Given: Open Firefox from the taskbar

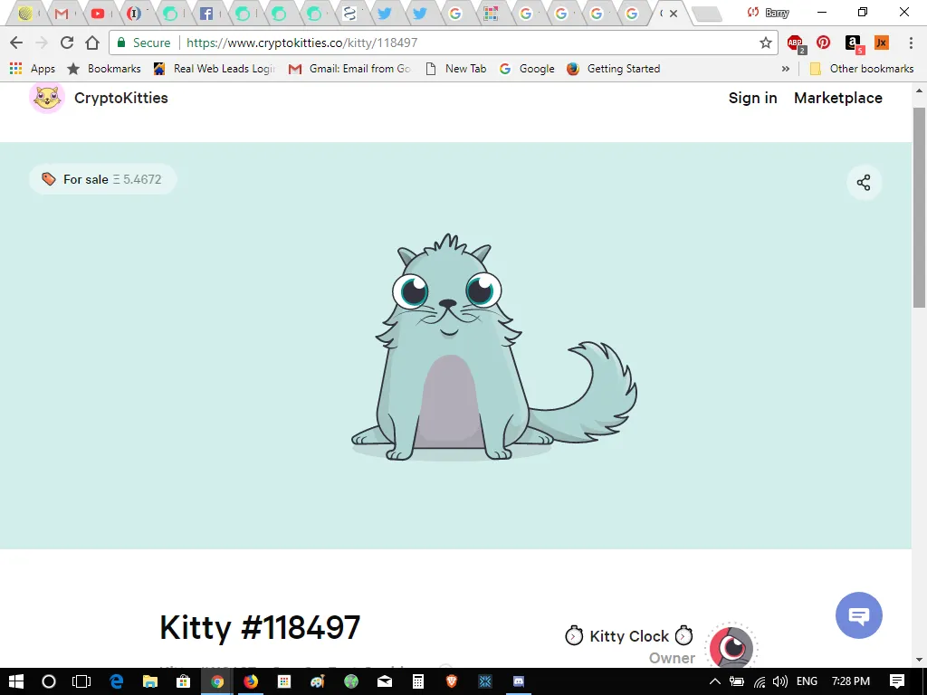Looking at the screenshot, I should (251, 681).
